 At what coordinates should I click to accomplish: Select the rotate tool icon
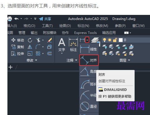(30, 40)
